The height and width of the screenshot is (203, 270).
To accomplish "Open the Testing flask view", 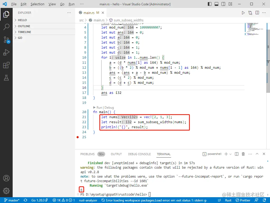I will (6, 78).
